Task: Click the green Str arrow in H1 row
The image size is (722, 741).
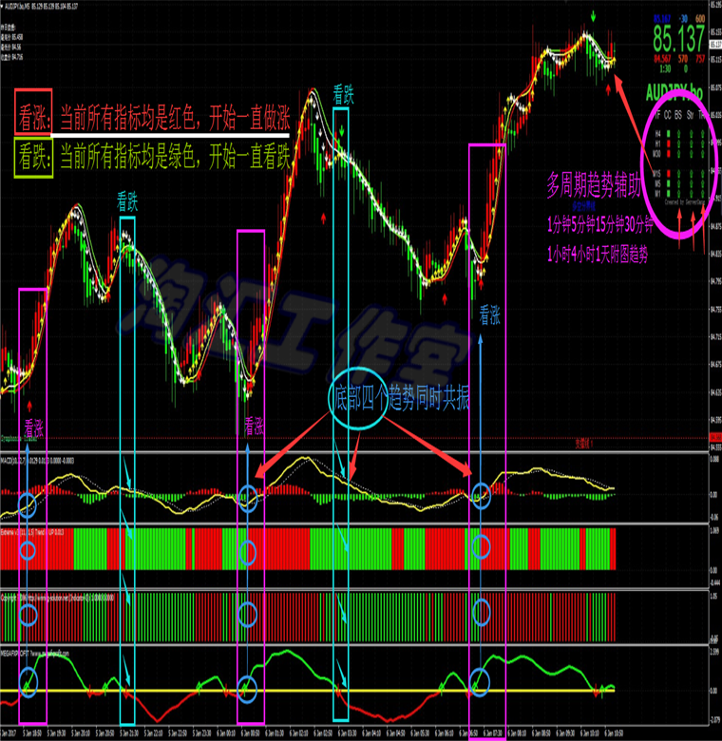Action: pyautogui.click(x=692, y=143)
